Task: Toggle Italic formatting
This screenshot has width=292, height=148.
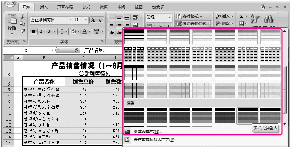Action: click(x=41, y=32)
